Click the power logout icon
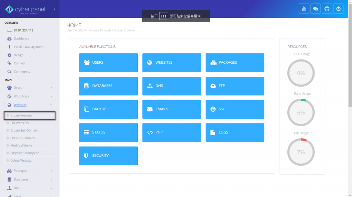 (x=338, y=9)
